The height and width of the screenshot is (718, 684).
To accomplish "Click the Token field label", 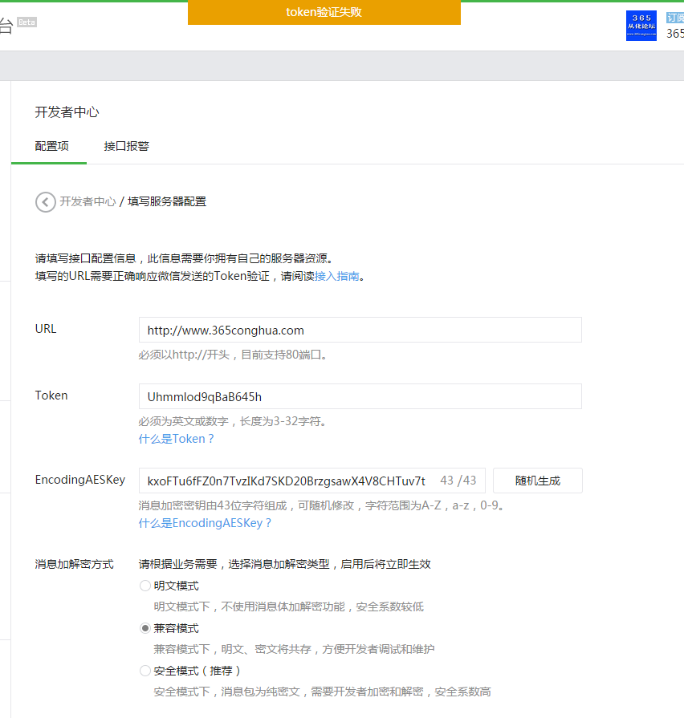I will coord(51,396).
